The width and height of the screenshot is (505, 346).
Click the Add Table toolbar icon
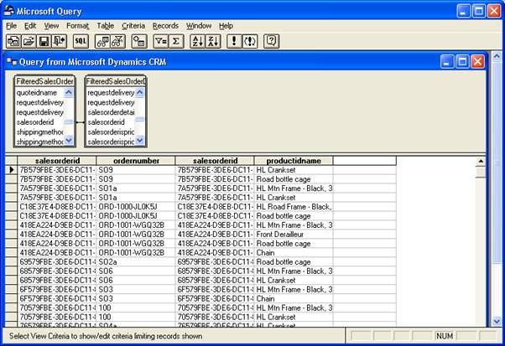click(138, 40)
